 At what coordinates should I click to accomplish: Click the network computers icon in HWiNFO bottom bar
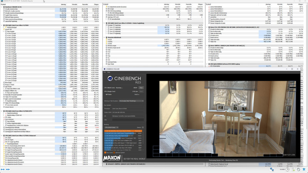(x=272, y=170)
